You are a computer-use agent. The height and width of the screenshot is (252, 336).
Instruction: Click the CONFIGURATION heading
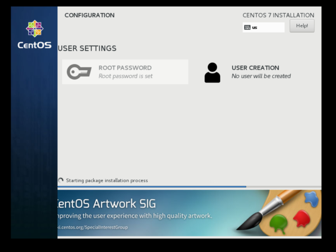click(89, 15)
